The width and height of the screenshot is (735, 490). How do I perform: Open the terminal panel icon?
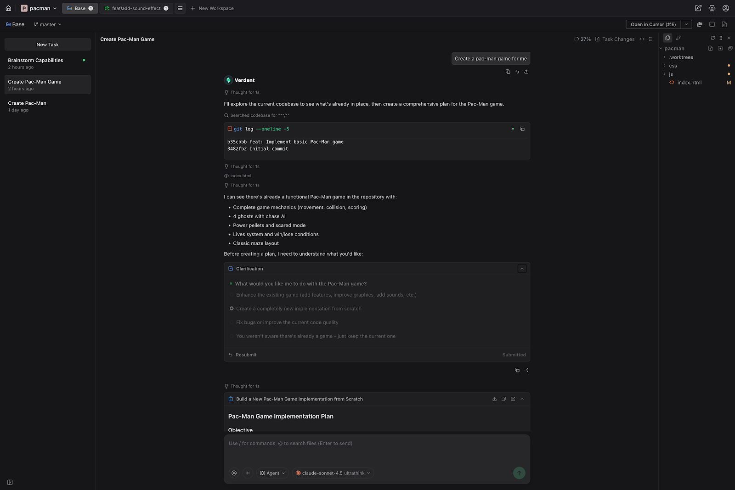tap(712, 24)
